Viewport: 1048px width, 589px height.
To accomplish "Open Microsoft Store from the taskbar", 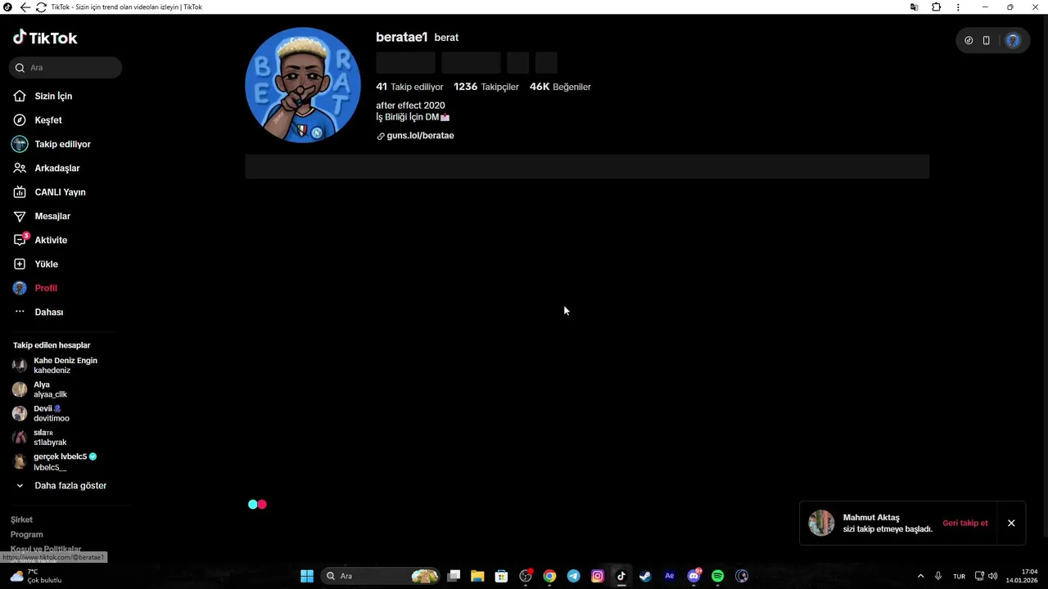I will [x=501, y=576].
